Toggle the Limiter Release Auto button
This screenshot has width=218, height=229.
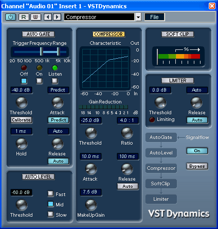click(197, 120)
